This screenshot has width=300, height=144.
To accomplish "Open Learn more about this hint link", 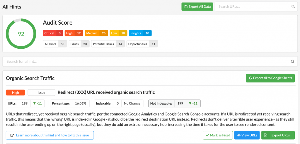I will tap(50, 135).
